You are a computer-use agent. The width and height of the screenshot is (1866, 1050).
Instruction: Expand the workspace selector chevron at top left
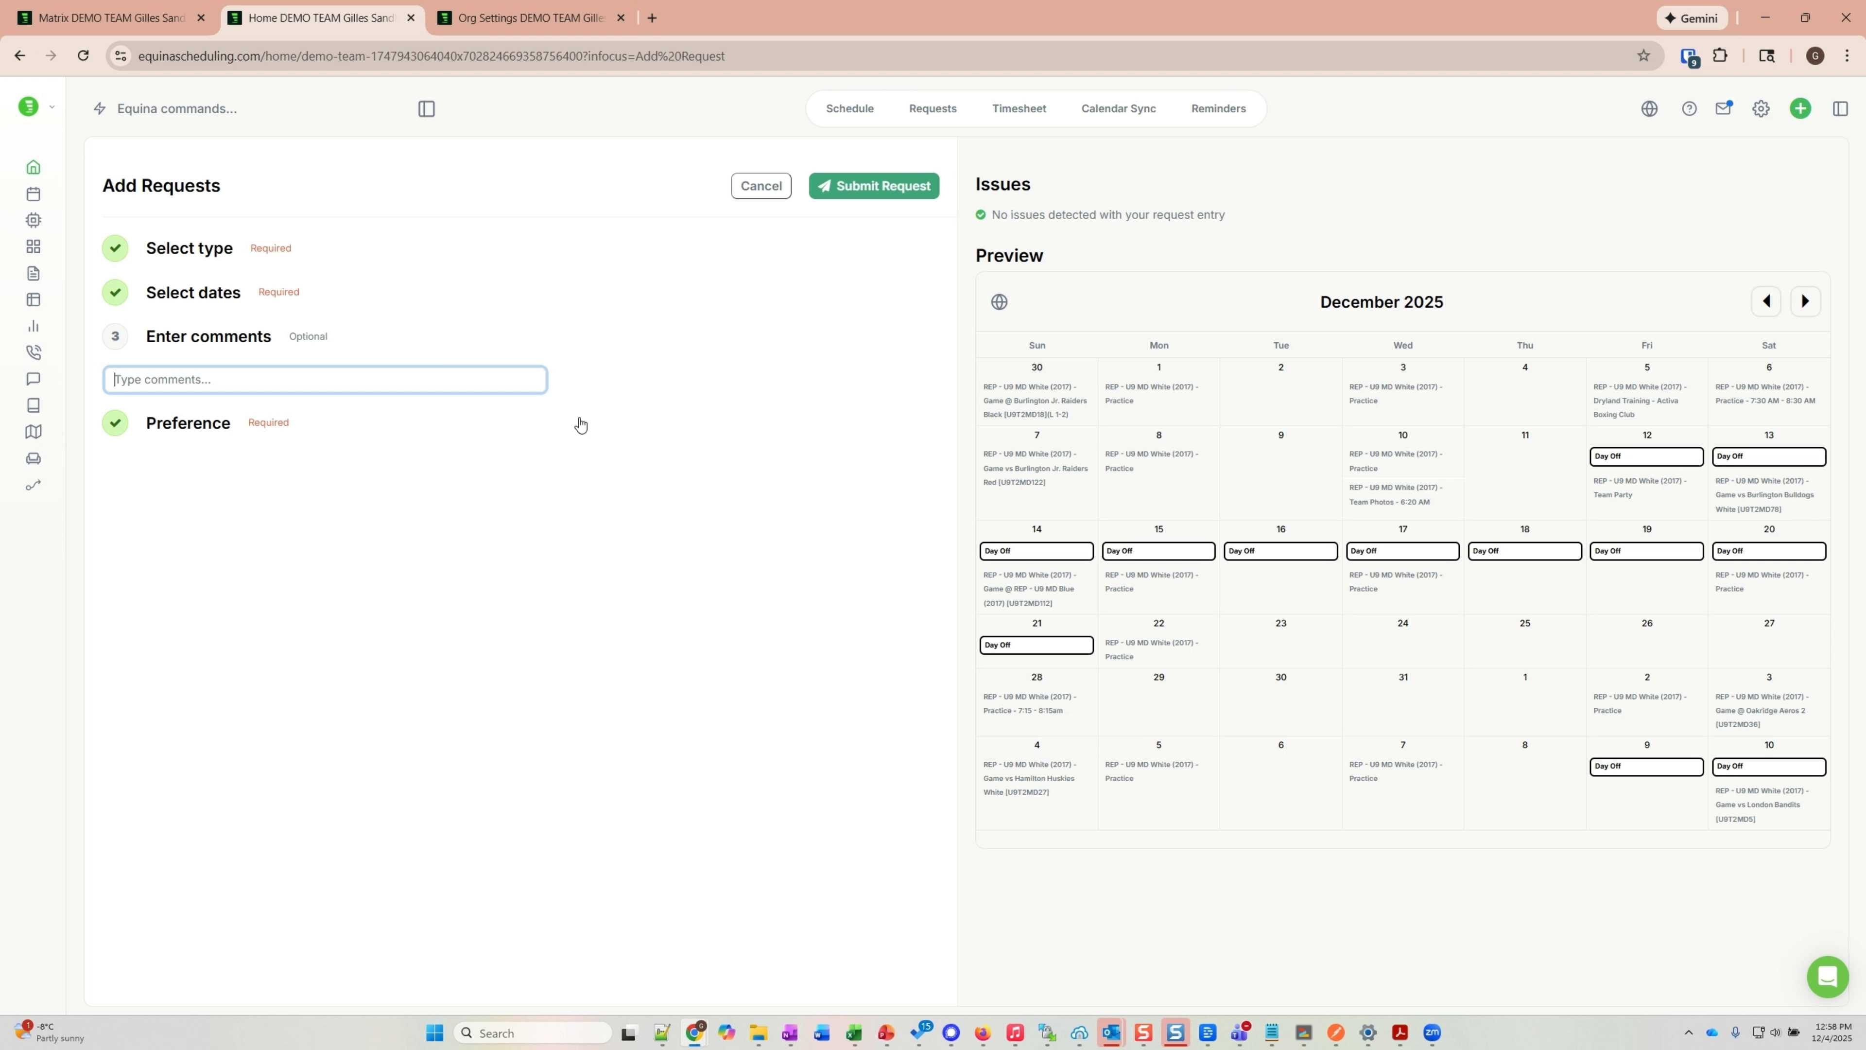click(52, 106)
